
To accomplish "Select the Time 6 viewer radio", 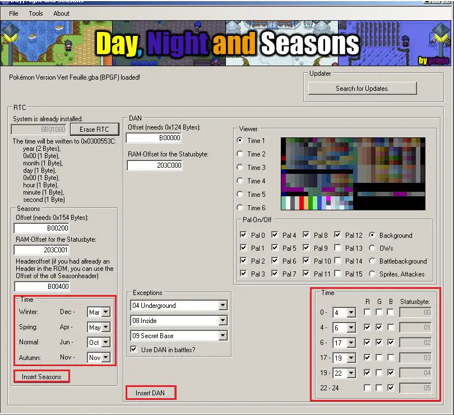I will click(x=240, y=208).
